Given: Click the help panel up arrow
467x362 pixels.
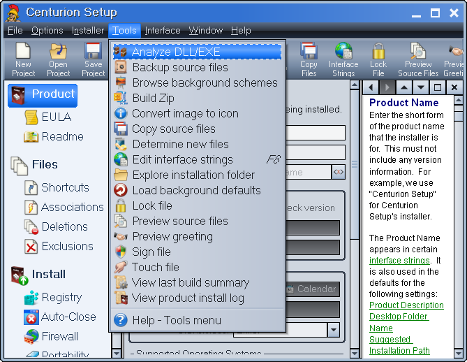Looking at the screenshot, I should pos(404,87).
